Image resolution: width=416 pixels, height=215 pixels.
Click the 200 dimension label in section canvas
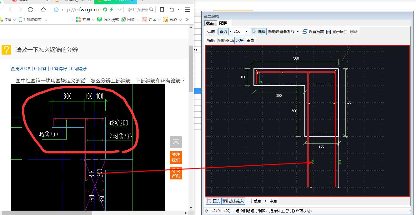tap(321, 146)
